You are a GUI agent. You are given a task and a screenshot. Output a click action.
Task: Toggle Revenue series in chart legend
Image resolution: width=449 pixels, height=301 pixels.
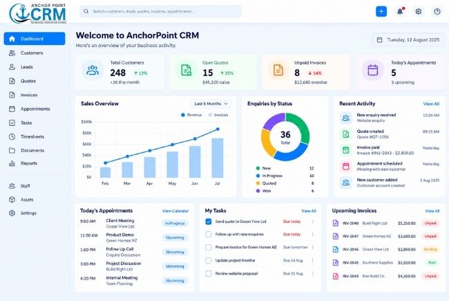191,115
